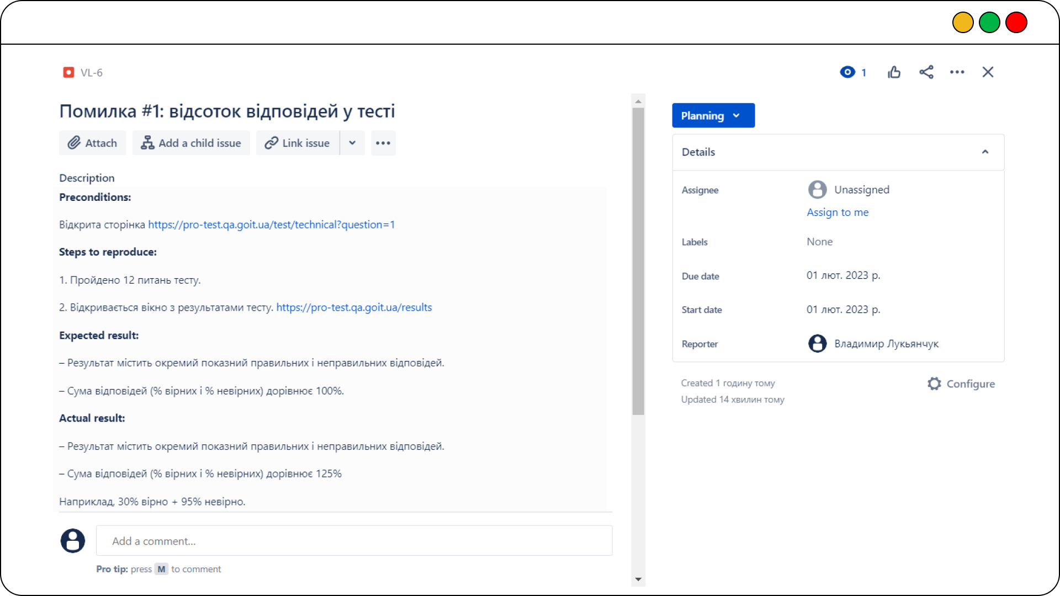Click the commenter avatar beside comment box
This screenshot has height=596, width=1060.
[73, 541]
